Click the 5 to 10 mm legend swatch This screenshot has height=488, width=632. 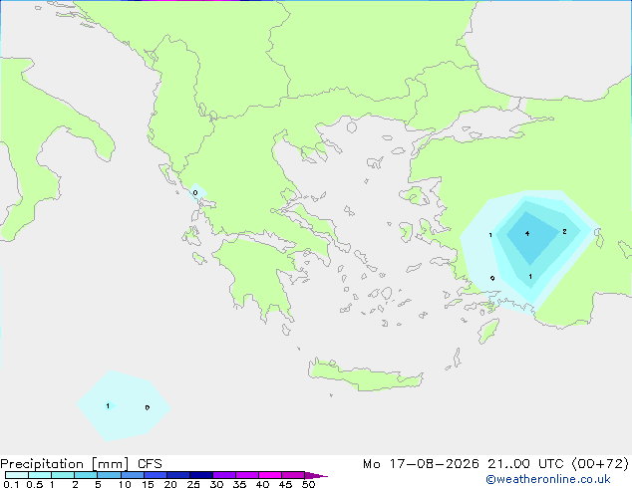(x=109, y=475)
